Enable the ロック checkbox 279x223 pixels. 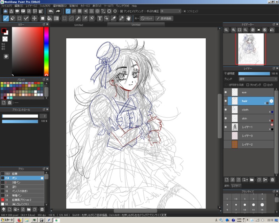(x=265, y=85)
